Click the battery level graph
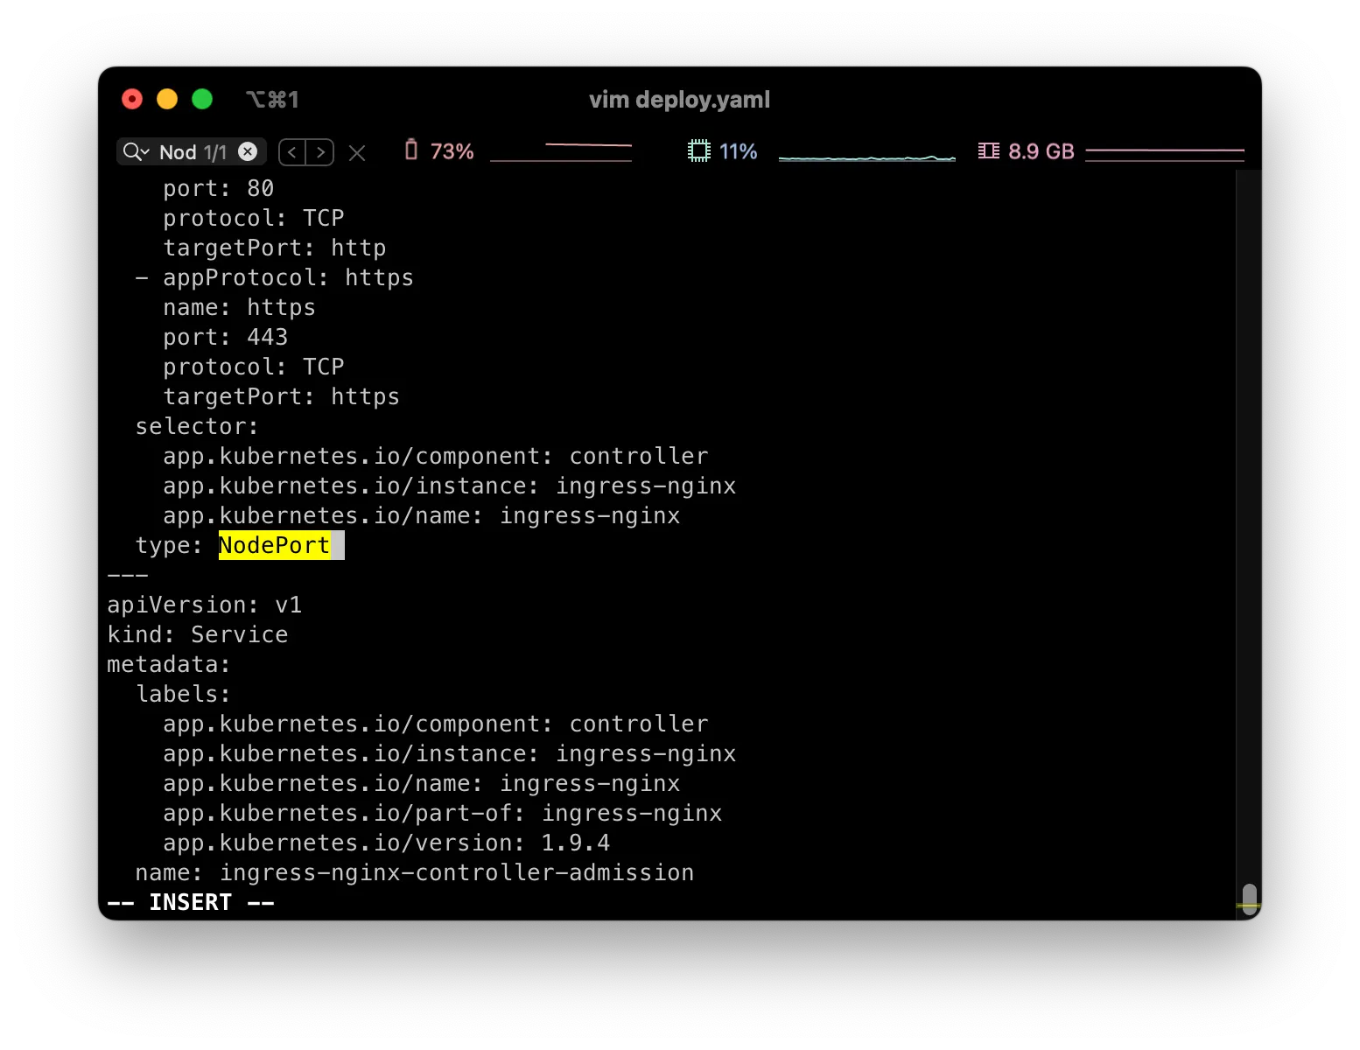Viewport: 1360px width, 1050px height. [561, 152]
